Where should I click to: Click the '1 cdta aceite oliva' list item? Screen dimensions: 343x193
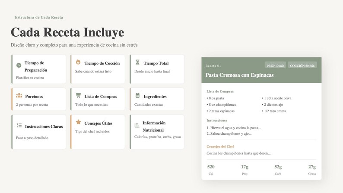pos(276,98)
